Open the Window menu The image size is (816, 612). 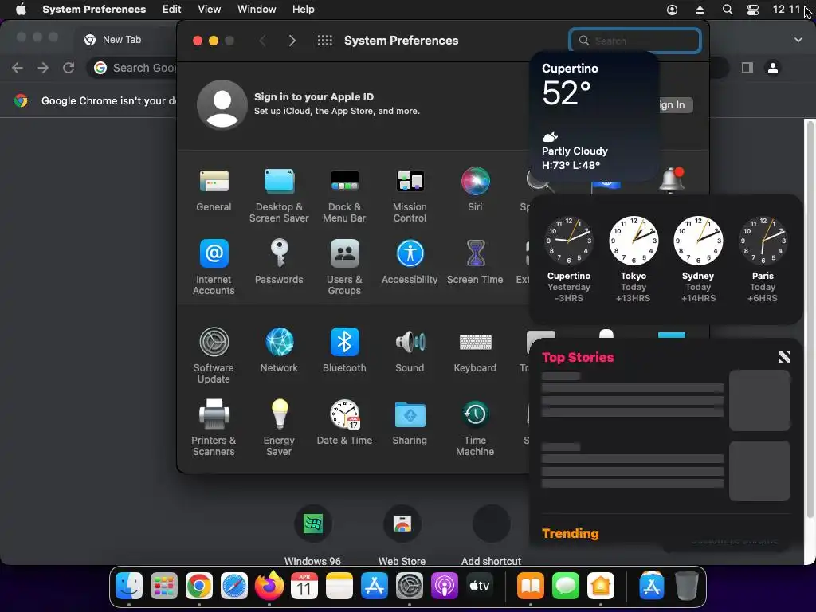pyautogui.click(x=257, y=10)
